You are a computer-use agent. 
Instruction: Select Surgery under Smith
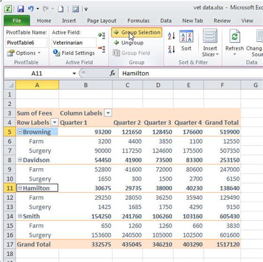click(37, 235)
